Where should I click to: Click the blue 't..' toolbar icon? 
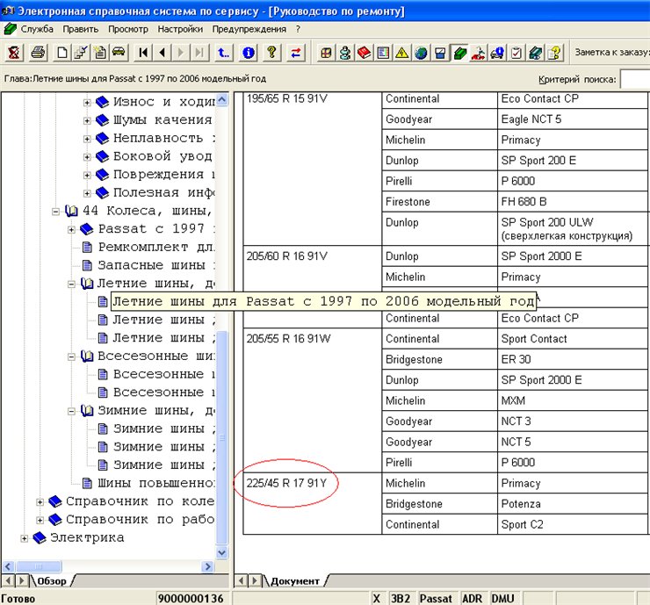tap(223, 53)
